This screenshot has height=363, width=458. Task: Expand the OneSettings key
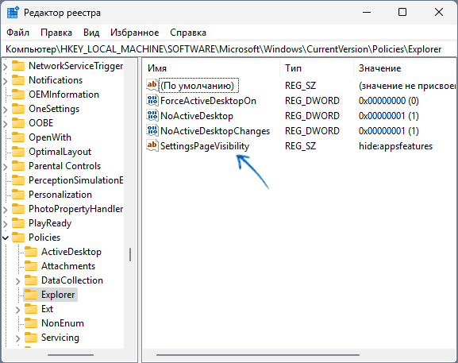point(6,110)
